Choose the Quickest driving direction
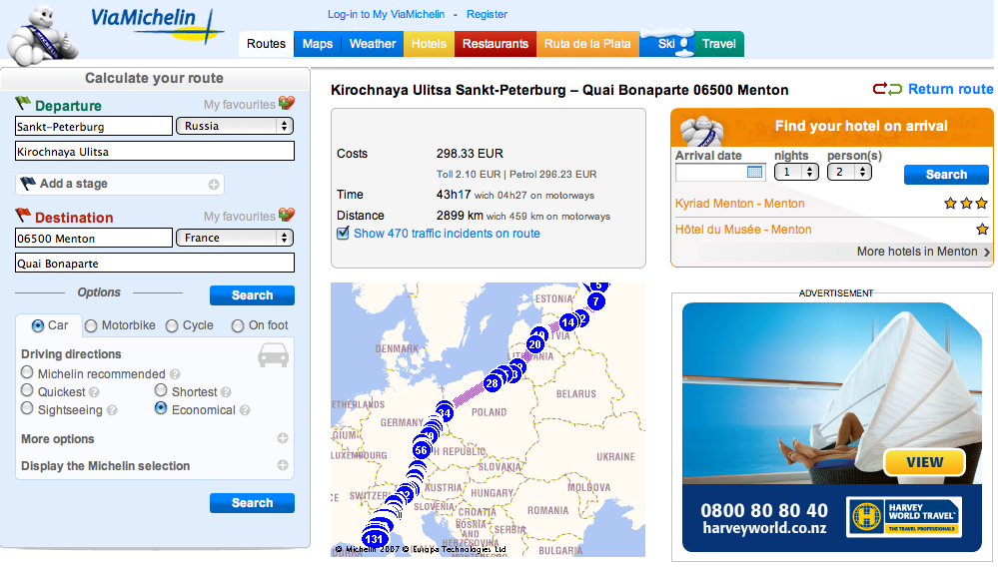 coord(28,391)
